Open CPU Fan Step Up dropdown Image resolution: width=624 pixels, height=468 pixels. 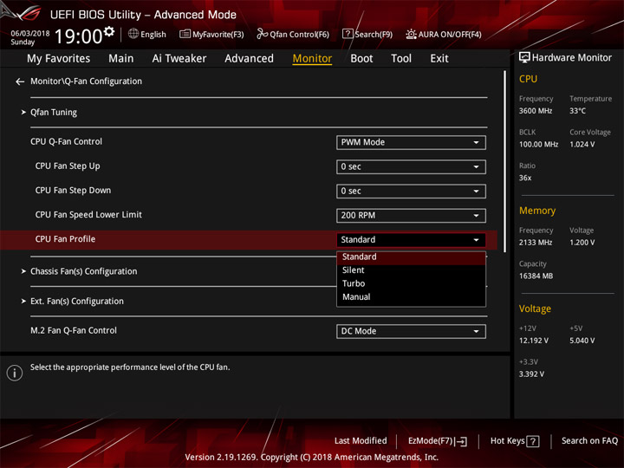point(411,166)
